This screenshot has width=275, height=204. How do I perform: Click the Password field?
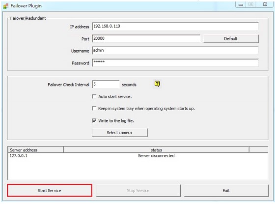[x=175, y=63]
